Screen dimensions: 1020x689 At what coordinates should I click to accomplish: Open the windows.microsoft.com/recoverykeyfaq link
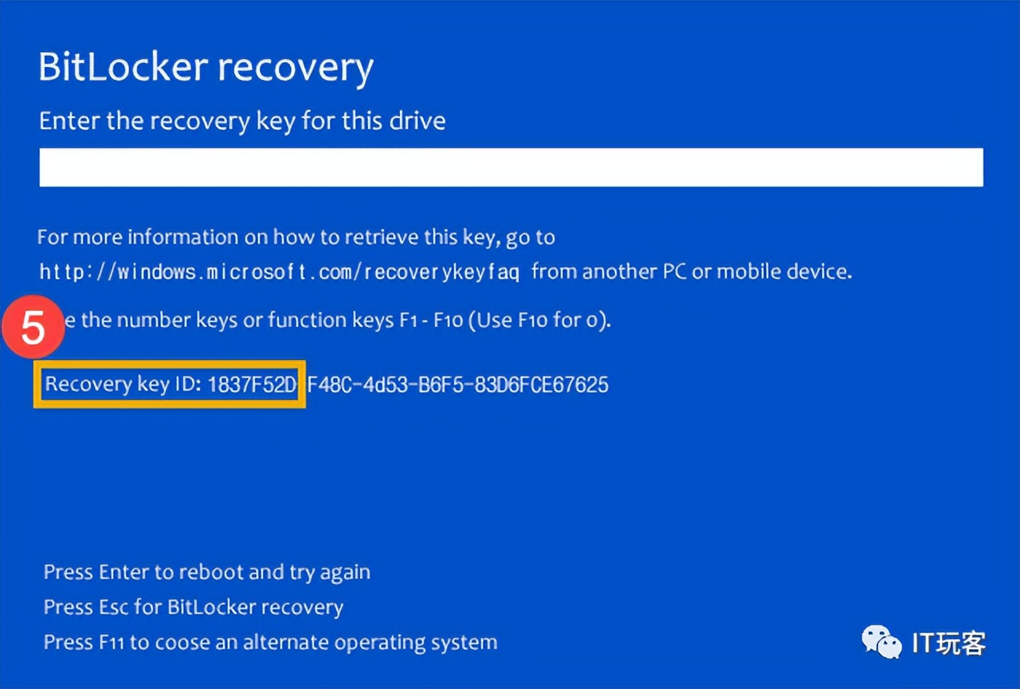279,271
